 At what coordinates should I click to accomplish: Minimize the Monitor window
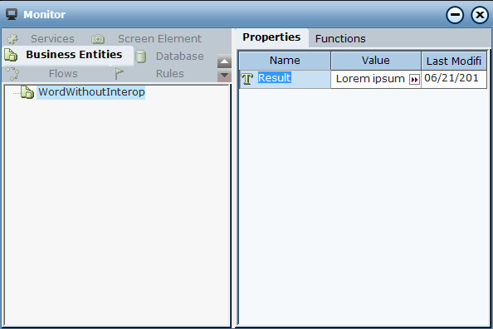(455, 15)
